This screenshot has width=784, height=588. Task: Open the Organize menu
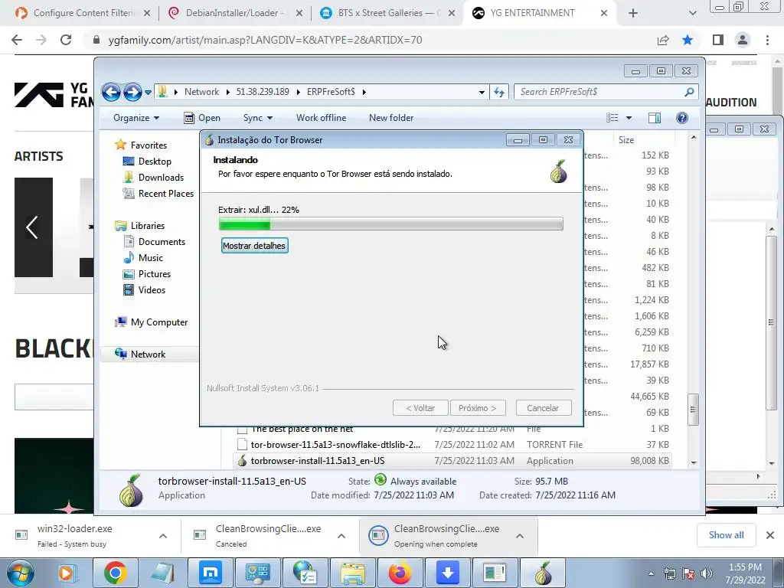(x=136, y=118)
